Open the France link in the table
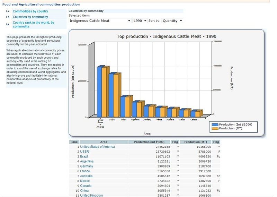Viewport: 277px width, 197px height. [85, 171]
